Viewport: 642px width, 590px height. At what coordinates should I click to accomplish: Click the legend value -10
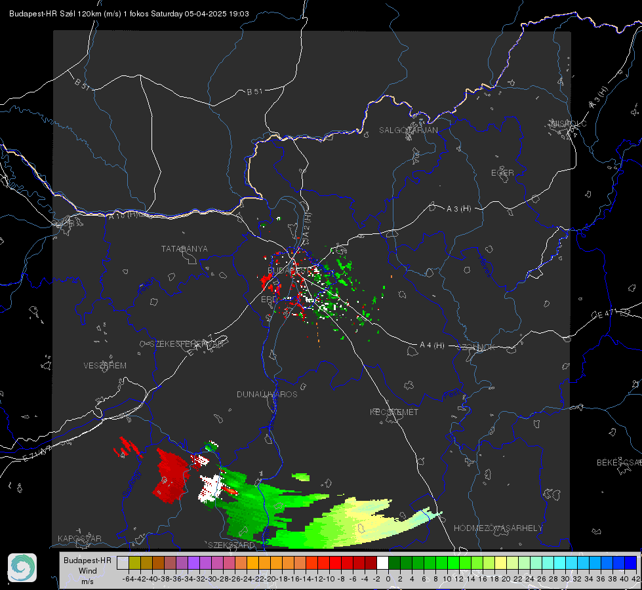[x=329, y=579]
